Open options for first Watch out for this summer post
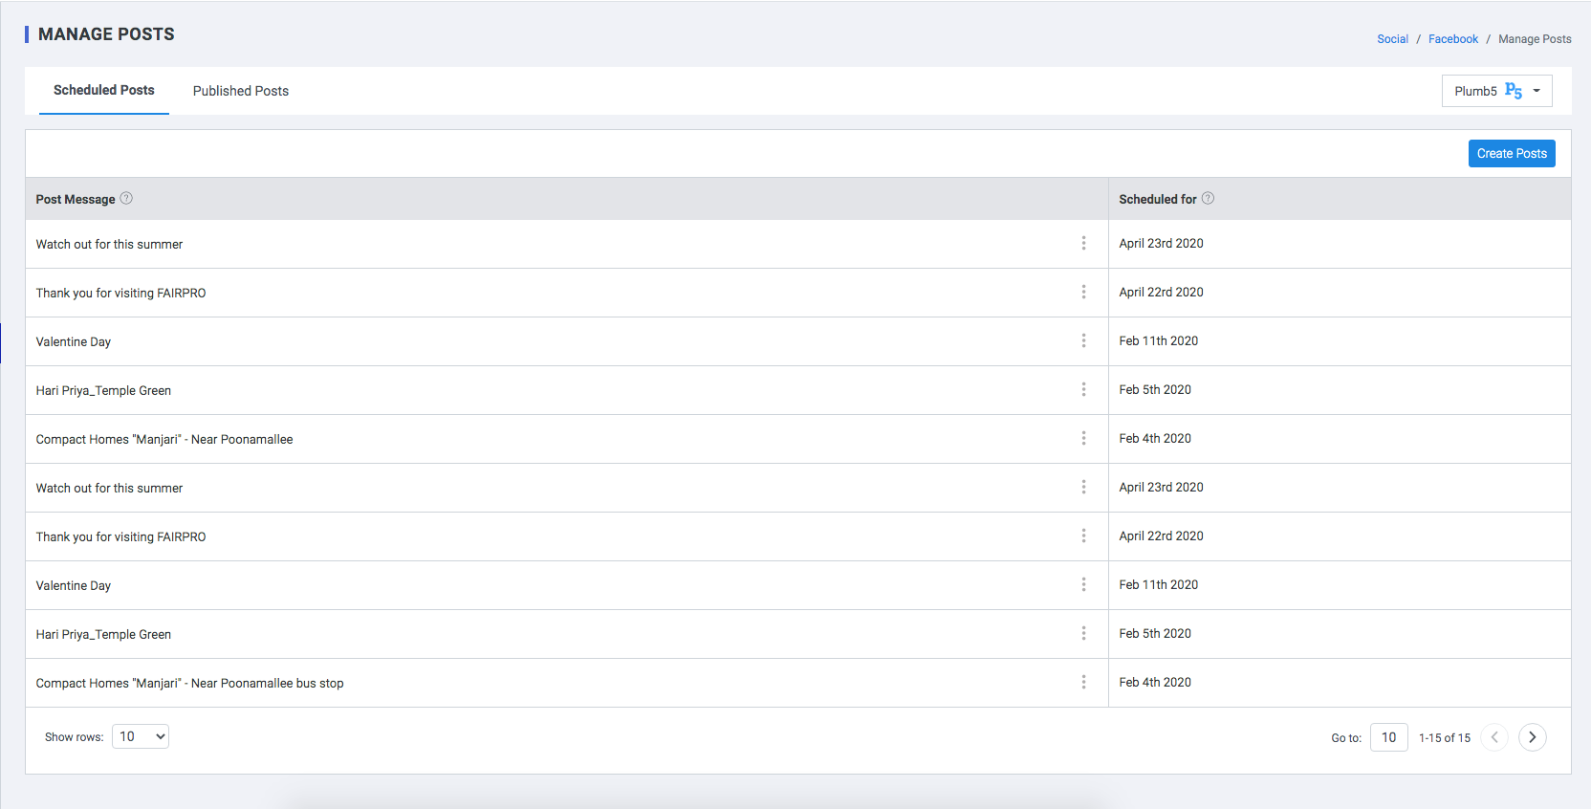The width and height of the screenshot is (1591, 809). pyautogui.click(x=1083, y=243)
